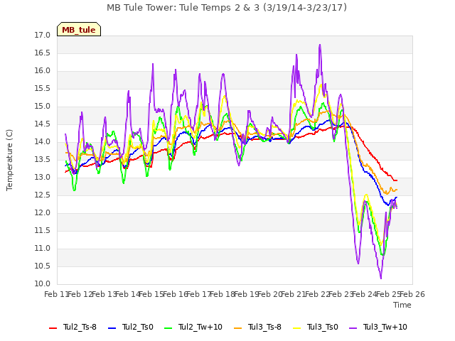Select the Tul2_Ts-8 legend entry
This screenshot has width=455, height=341.
pos(73,327)
